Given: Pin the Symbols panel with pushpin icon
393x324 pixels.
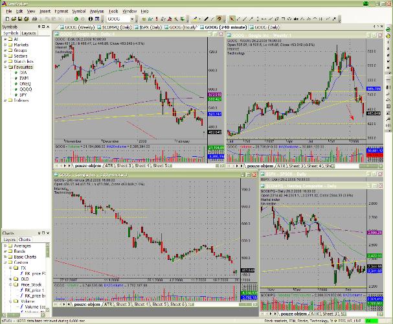Looking at the screenshot, I should click(x=39, y=27).
